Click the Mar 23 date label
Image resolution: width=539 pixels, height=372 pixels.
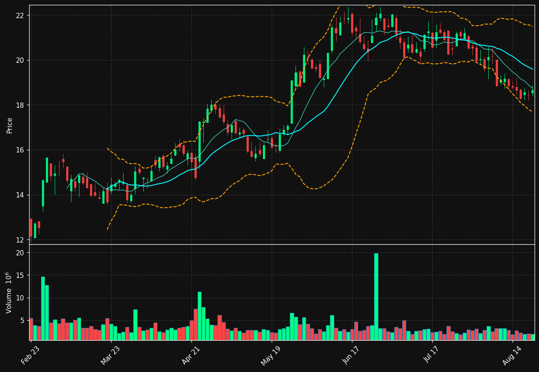point(110,355)
